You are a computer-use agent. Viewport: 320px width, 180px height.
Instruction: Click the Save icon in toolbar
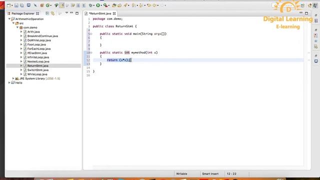[x=16, y=5]
